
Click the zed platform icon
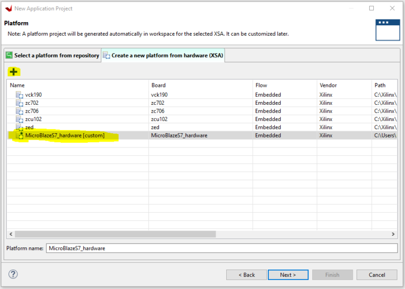20,127
